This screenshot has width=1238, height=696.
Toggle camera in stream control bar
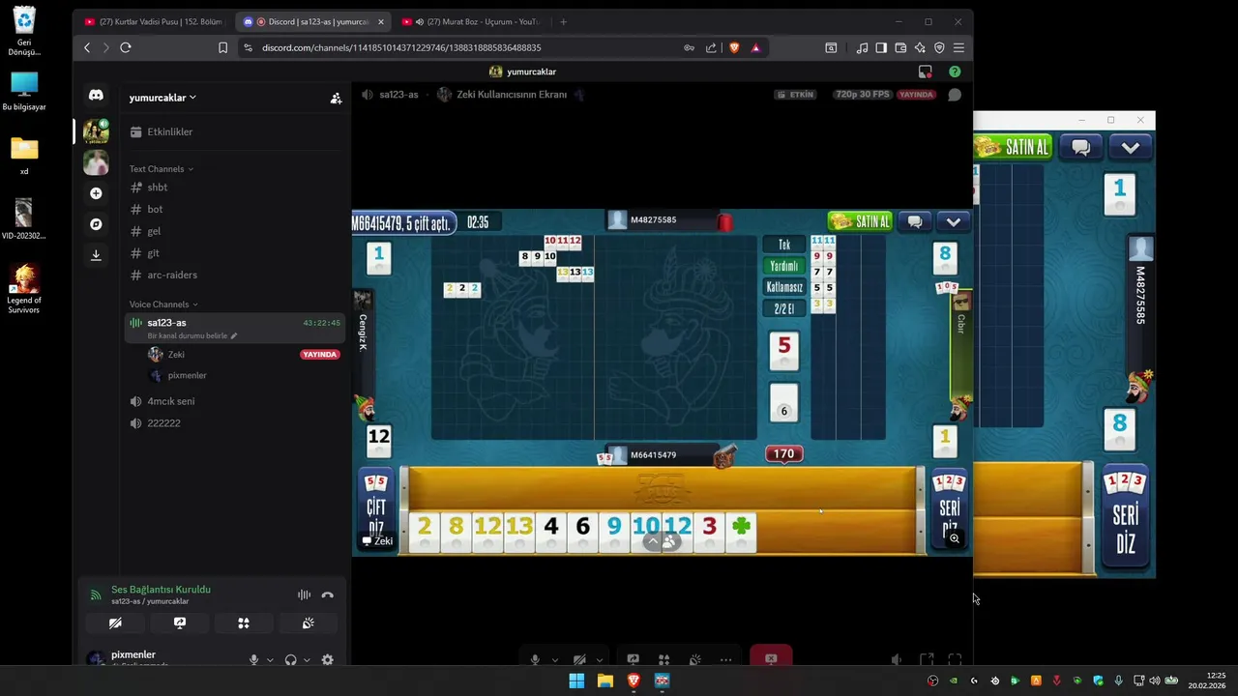pos(579,659)
